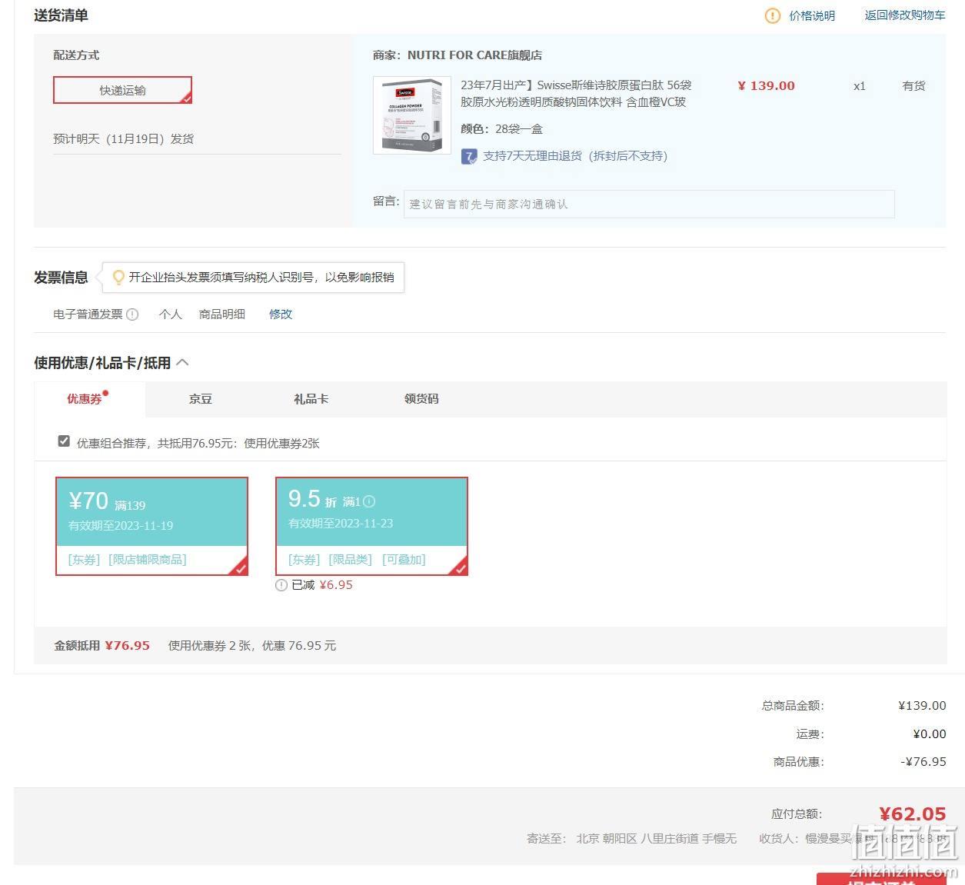Click store name NUTRI FOR CARE旗舰店
The image size is (965, 885).
(474, 55)
